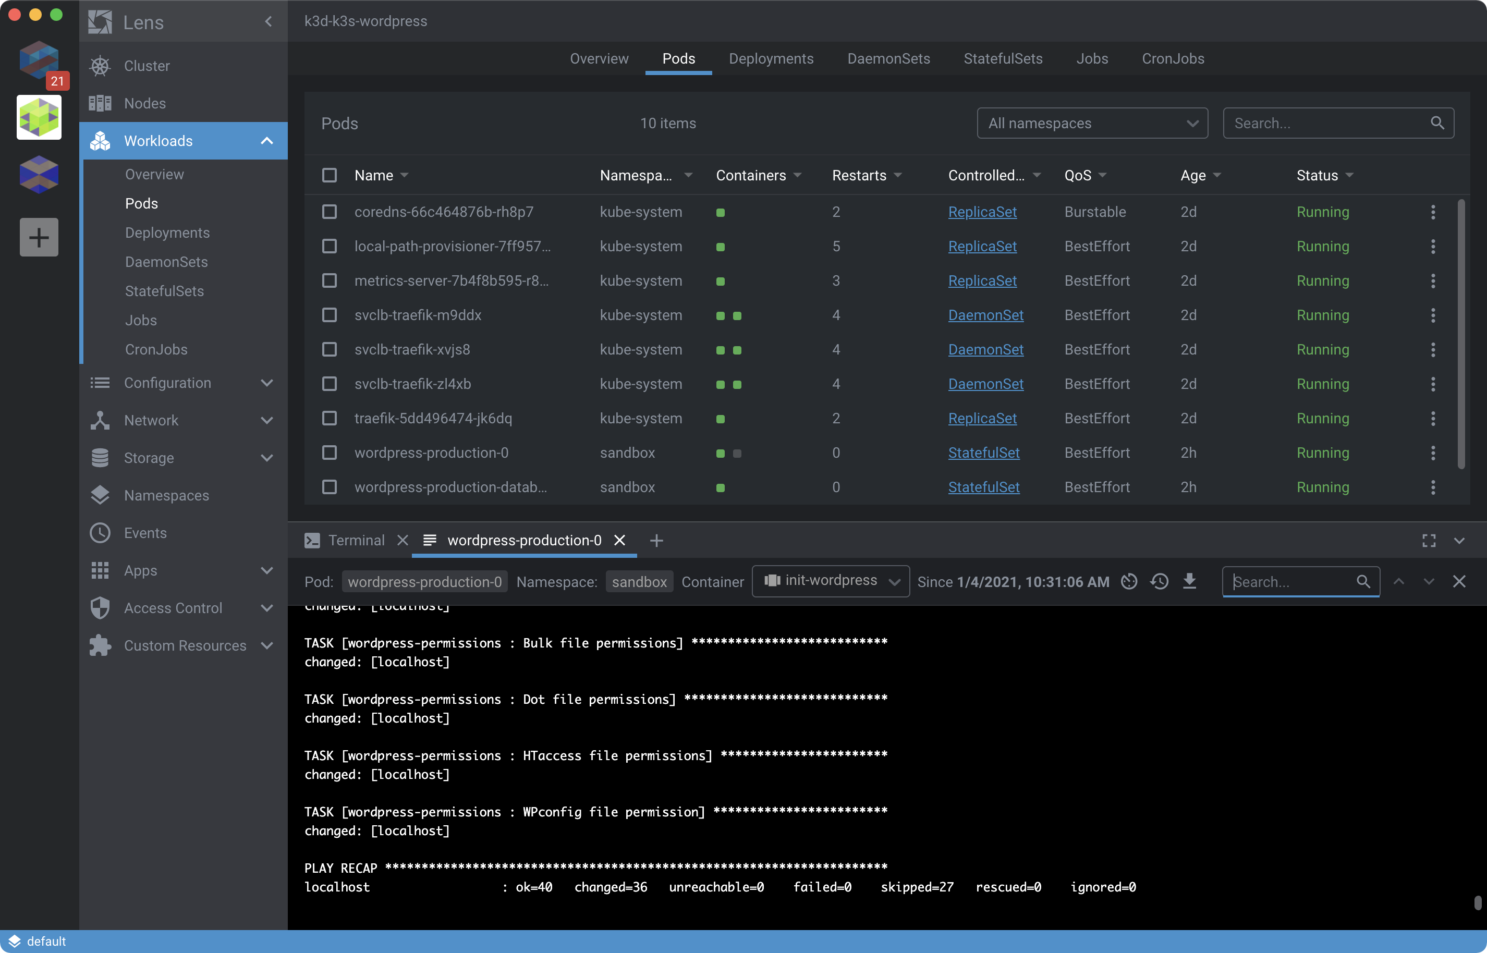Open the Nodes section icon
This screenshot has width=1487, height=953.
[100, 103]
